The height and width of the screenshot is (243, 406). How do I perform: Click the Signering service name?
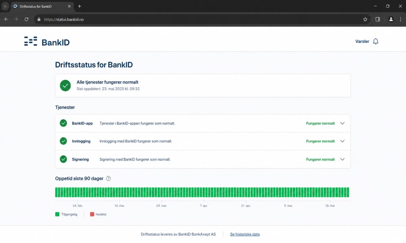(80, 159)
